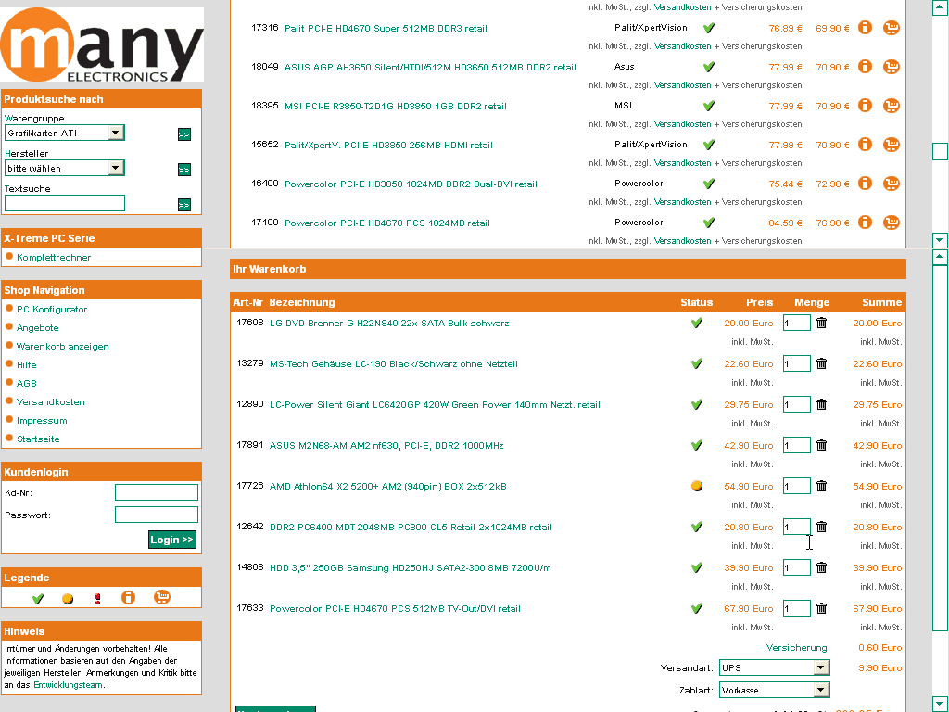Add Palit/XpertV. HD3850 256MB HDMI to cart
The image size is (949, 712).
891,145
